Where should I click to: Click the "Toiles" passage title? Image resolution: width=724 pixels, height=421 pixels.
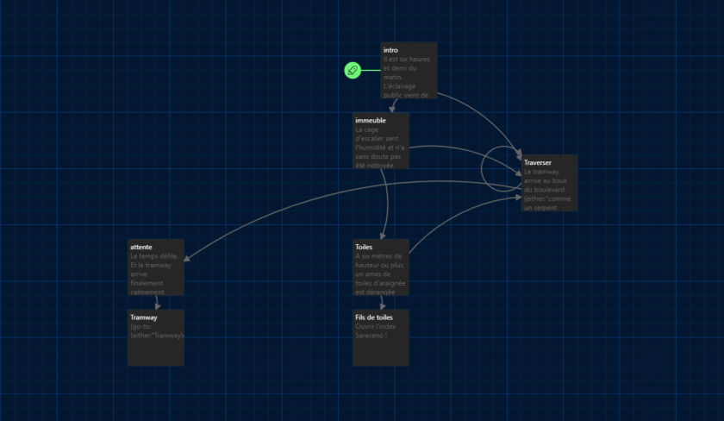364,247
